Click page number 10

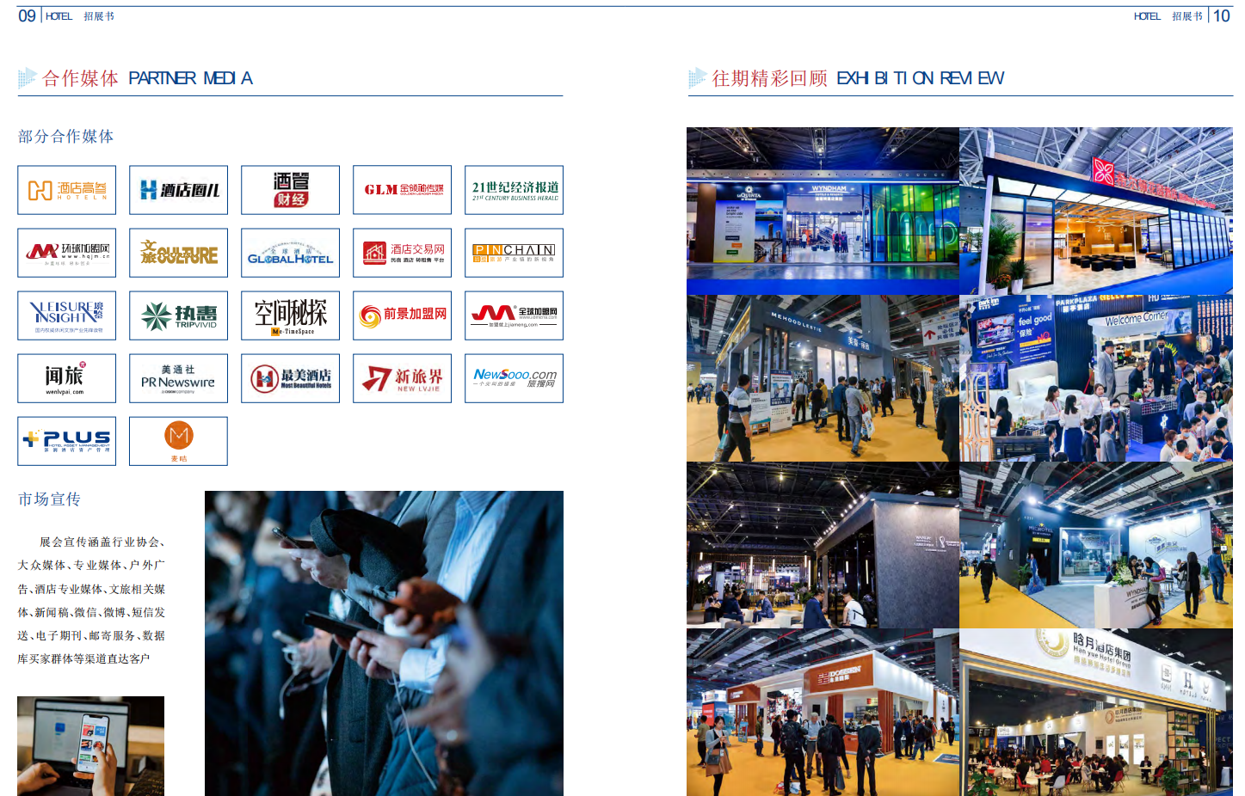pos(1222,15)
